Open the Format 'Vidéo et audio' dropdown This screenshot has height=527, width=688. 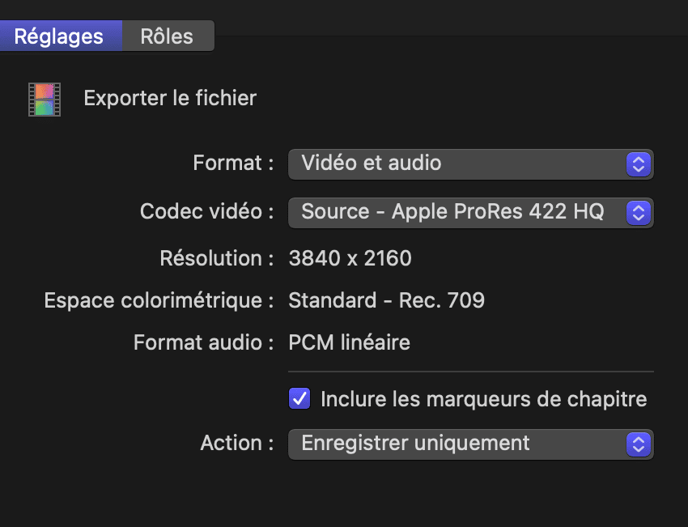click(471, 164)
